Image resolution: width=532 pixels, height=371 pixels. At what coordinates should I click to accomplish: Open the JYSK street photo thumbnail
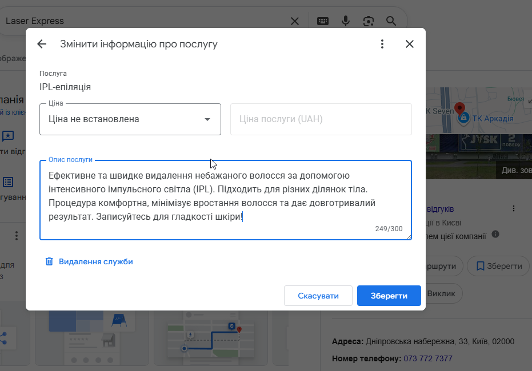click(x=479, y=156)
